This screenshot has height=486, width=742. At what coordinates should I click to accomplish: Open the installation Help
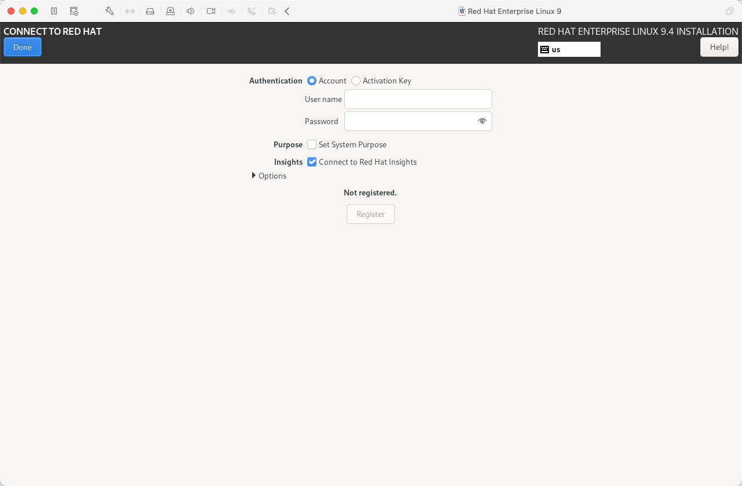coord(719,47)
